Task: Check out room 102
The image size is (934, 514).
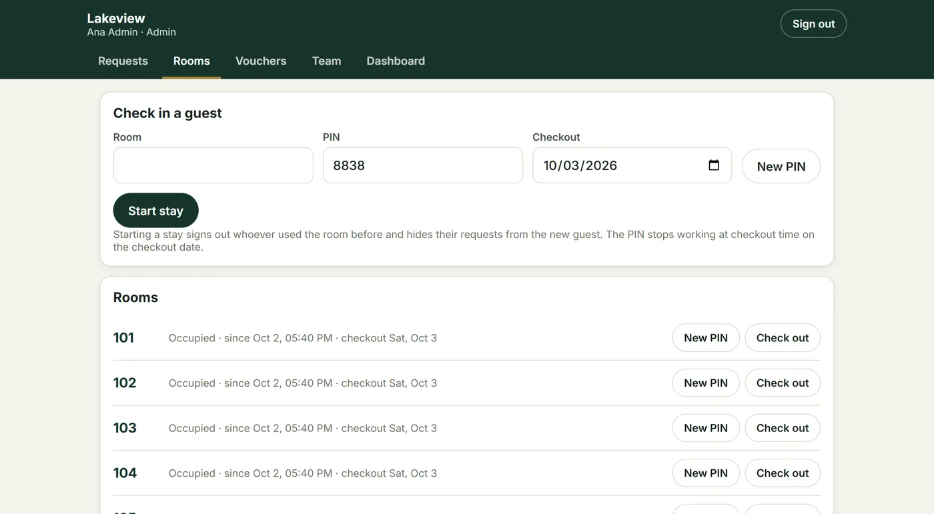Action: point(783,383)
